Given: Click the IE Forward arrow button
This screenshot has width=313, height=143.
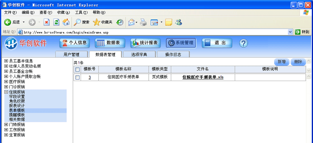Looking at the screenshot, I should click(32, 22).
